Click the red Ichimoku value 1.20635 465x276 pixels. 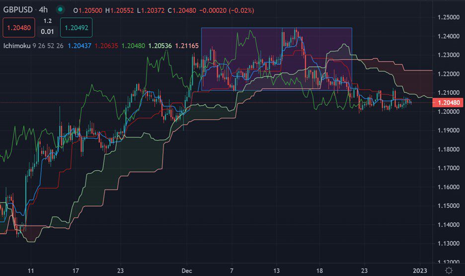coord(106,46)
